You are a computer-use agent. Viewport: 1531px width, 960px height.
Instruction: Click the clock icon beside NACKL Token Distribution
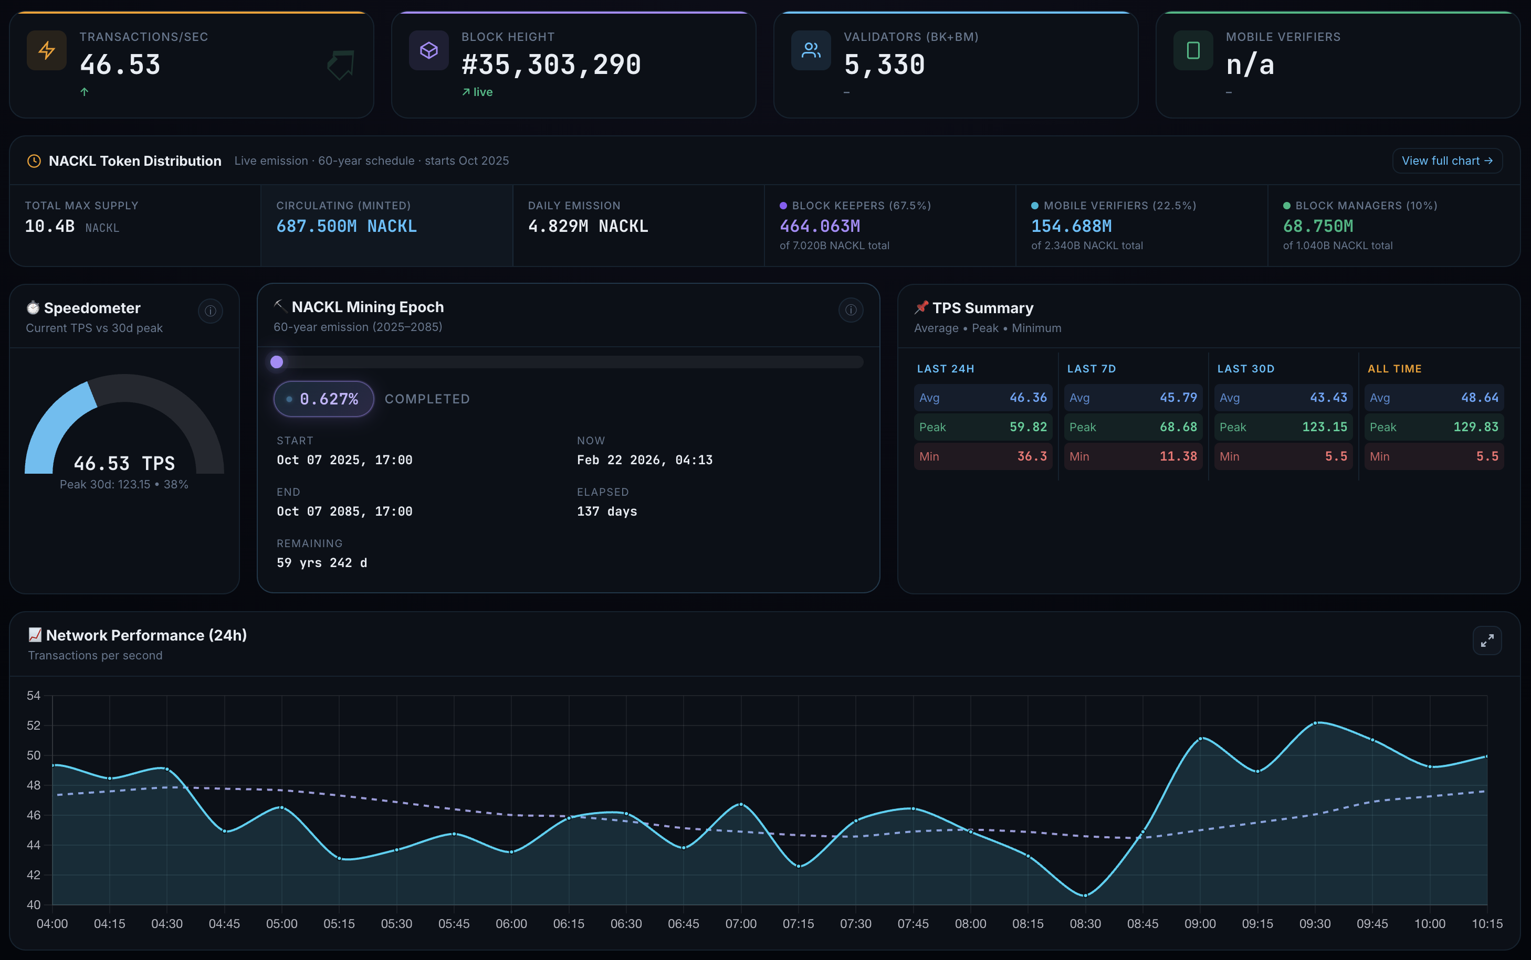pyautogui.click(x=34, y=161)
